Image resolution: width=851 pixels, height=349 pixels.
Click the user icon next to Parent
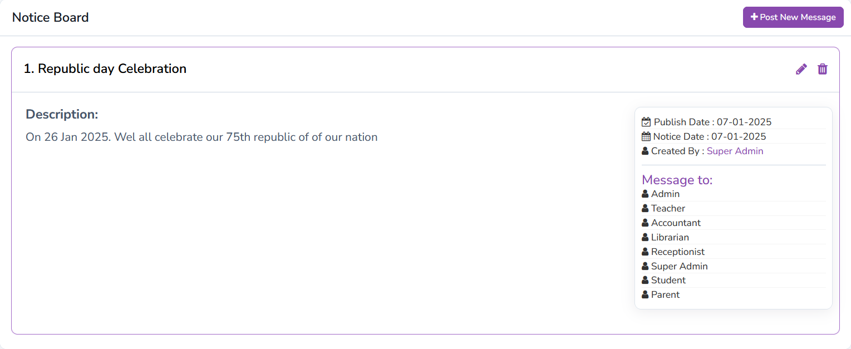coord(645,294)
